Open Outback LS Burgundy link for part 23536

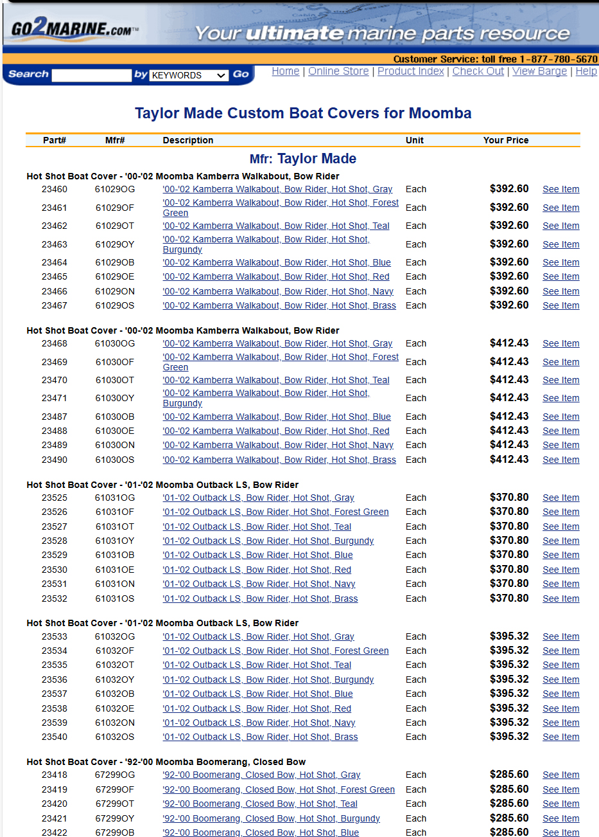coord(268,679)
